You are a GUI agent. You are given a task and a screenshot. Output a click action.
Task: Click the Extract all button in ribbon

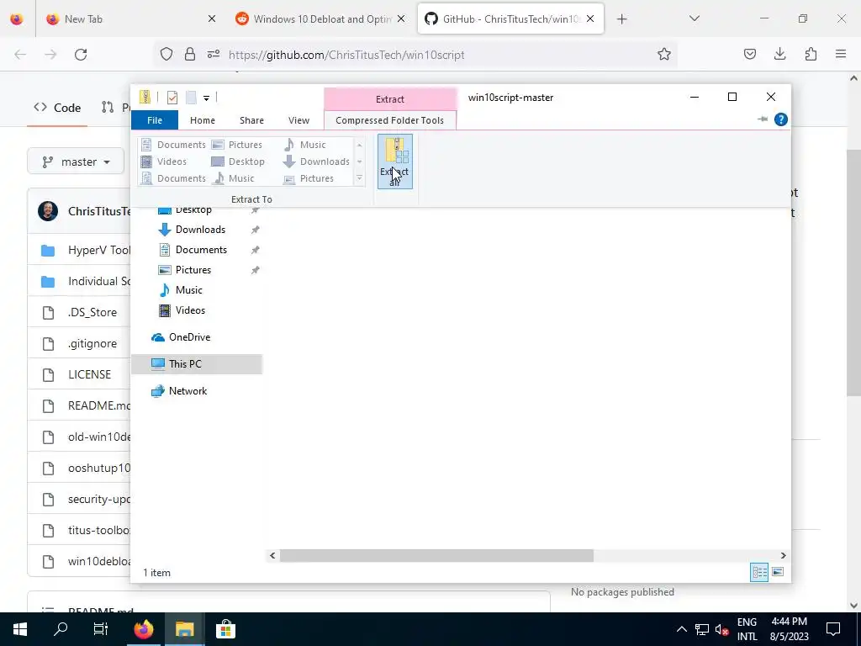tap(395, 161)
